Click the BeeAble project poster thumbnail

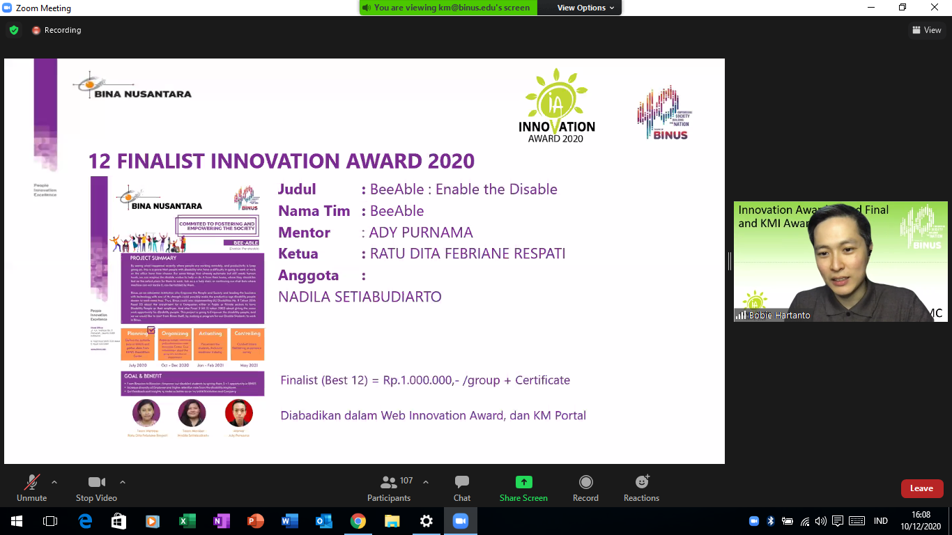(x=178, y=308)
